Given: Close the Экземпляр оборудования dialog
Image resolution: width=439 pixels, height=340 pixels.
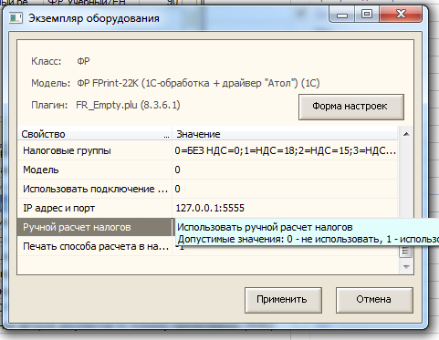Looking at the screenshot, I should click(x=401, y=15).
